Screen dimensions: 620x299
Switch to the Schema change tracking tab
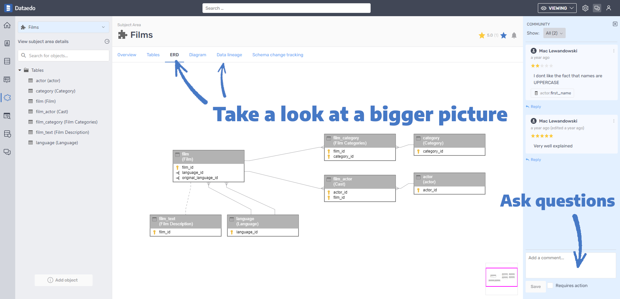[277, 55]
